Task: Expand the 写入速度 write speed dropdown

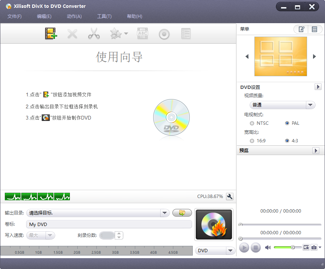Action: click(x=50, y=235)
